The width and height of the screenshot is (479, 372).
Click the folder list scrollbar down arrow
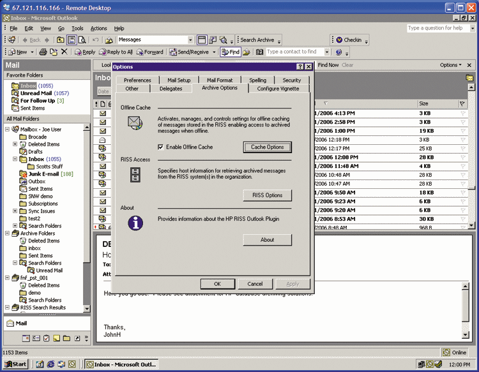[x=87, y=309]
